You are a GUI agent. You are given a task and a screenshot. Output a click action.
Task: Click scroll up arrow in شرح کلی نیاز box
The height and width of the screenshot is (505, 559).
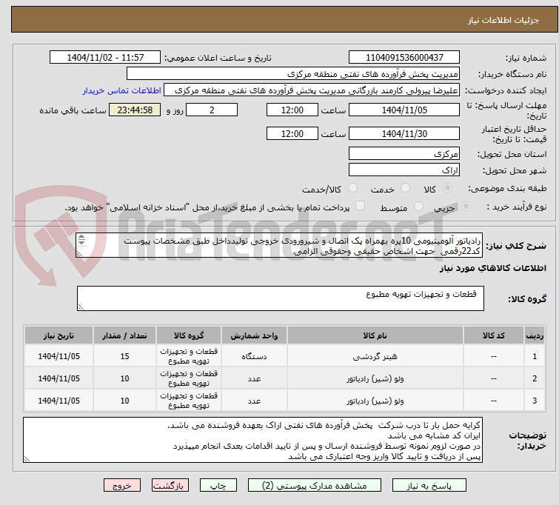[x=81, y=237]
